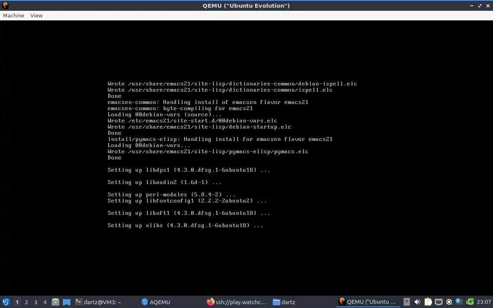
Task: Open the green G tray icon
Action: [x=470, y=302]
